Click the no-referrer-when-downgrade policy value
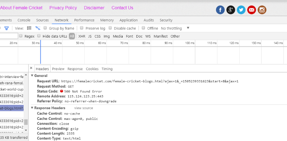This screenshot has width=287, height=141. (90, 101)
